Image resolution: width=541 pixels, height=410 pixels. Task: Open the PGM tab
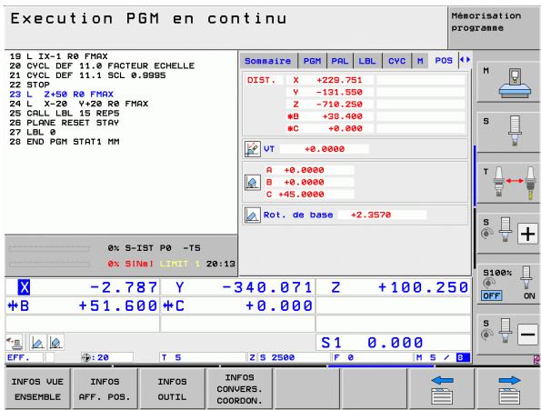pos(312,61)
